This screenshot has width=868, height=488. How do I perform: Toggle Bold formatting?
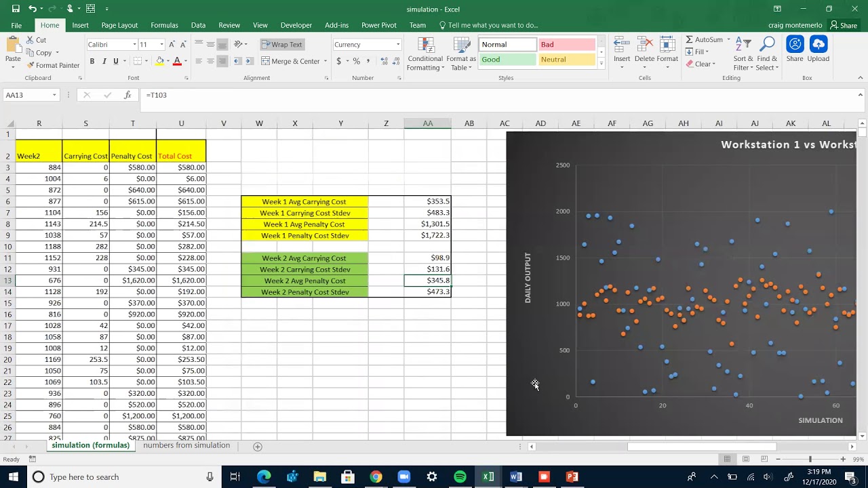[x=92, y=61]
